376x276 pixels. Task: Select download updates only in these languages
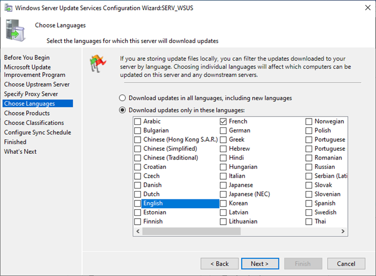tap(122, 110)
